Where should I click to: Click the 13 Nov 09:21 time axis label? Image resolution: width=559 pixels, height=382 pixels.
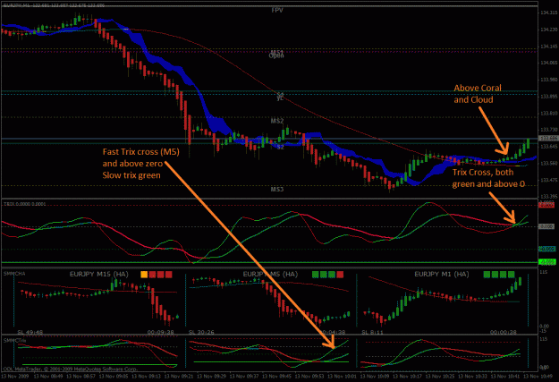pos(179,377)
